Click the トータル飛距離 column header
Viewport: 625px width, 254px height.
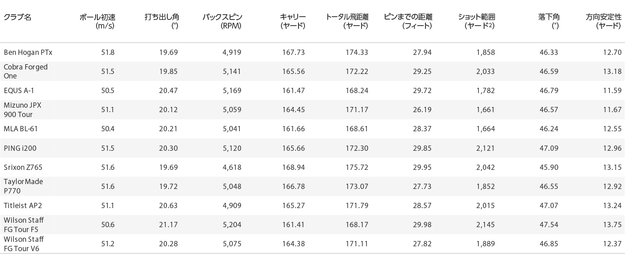point(347,22)
